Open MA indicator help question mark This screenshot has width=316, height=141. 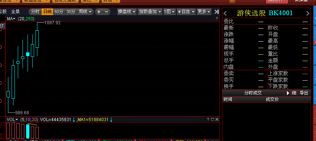click(217, 19)
